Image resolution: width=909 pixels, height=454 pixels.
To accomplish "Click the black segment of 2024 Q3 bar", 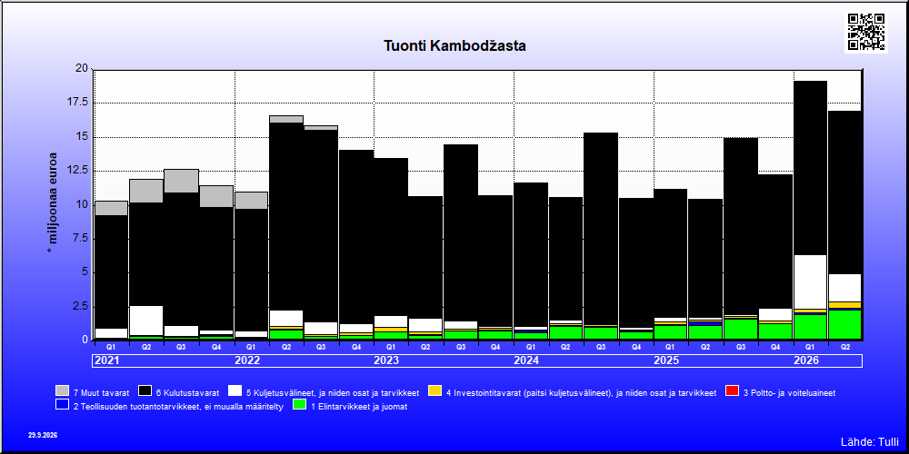I will click(x=601, y=229).
